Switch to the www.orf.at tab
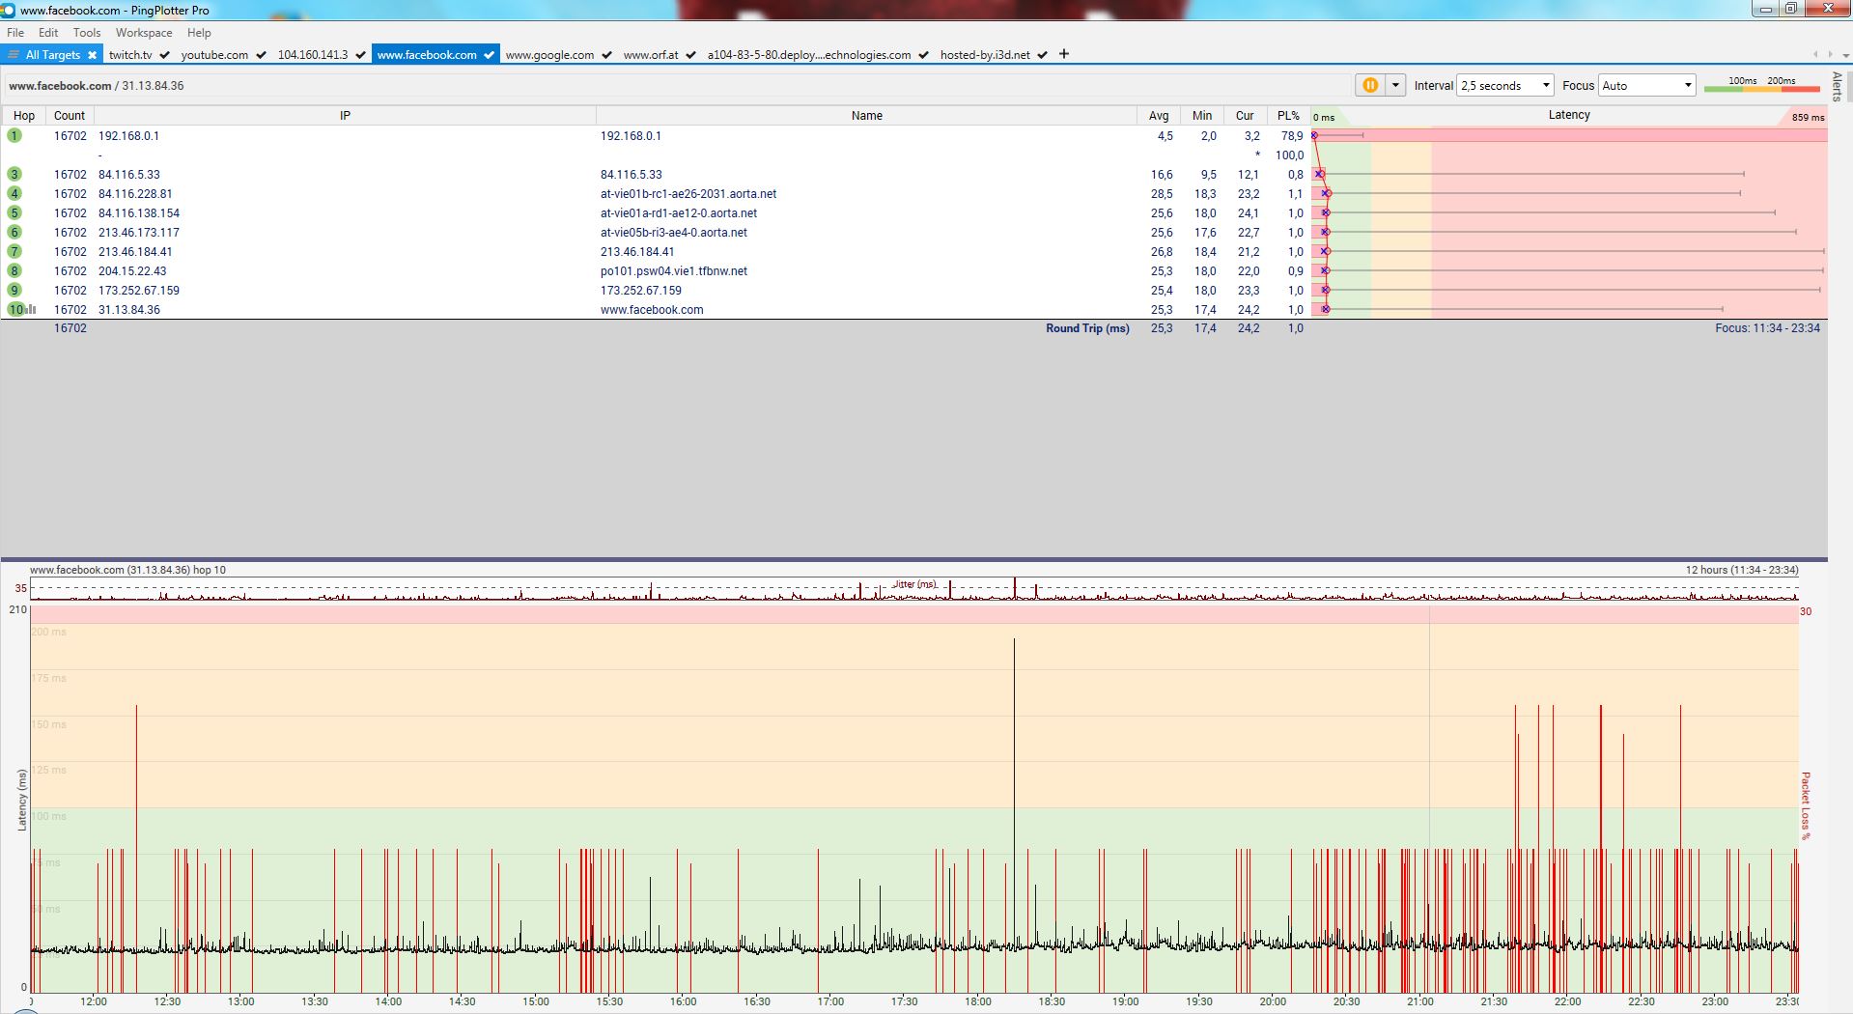Viewport: 1853px width, 1014px height. coord(650,55)
